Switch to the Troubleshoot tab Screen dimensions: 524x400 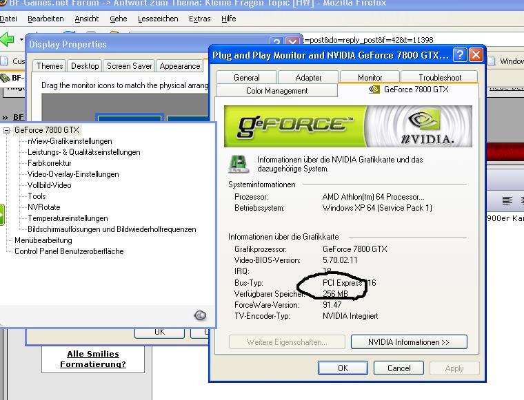click(440, 77)
